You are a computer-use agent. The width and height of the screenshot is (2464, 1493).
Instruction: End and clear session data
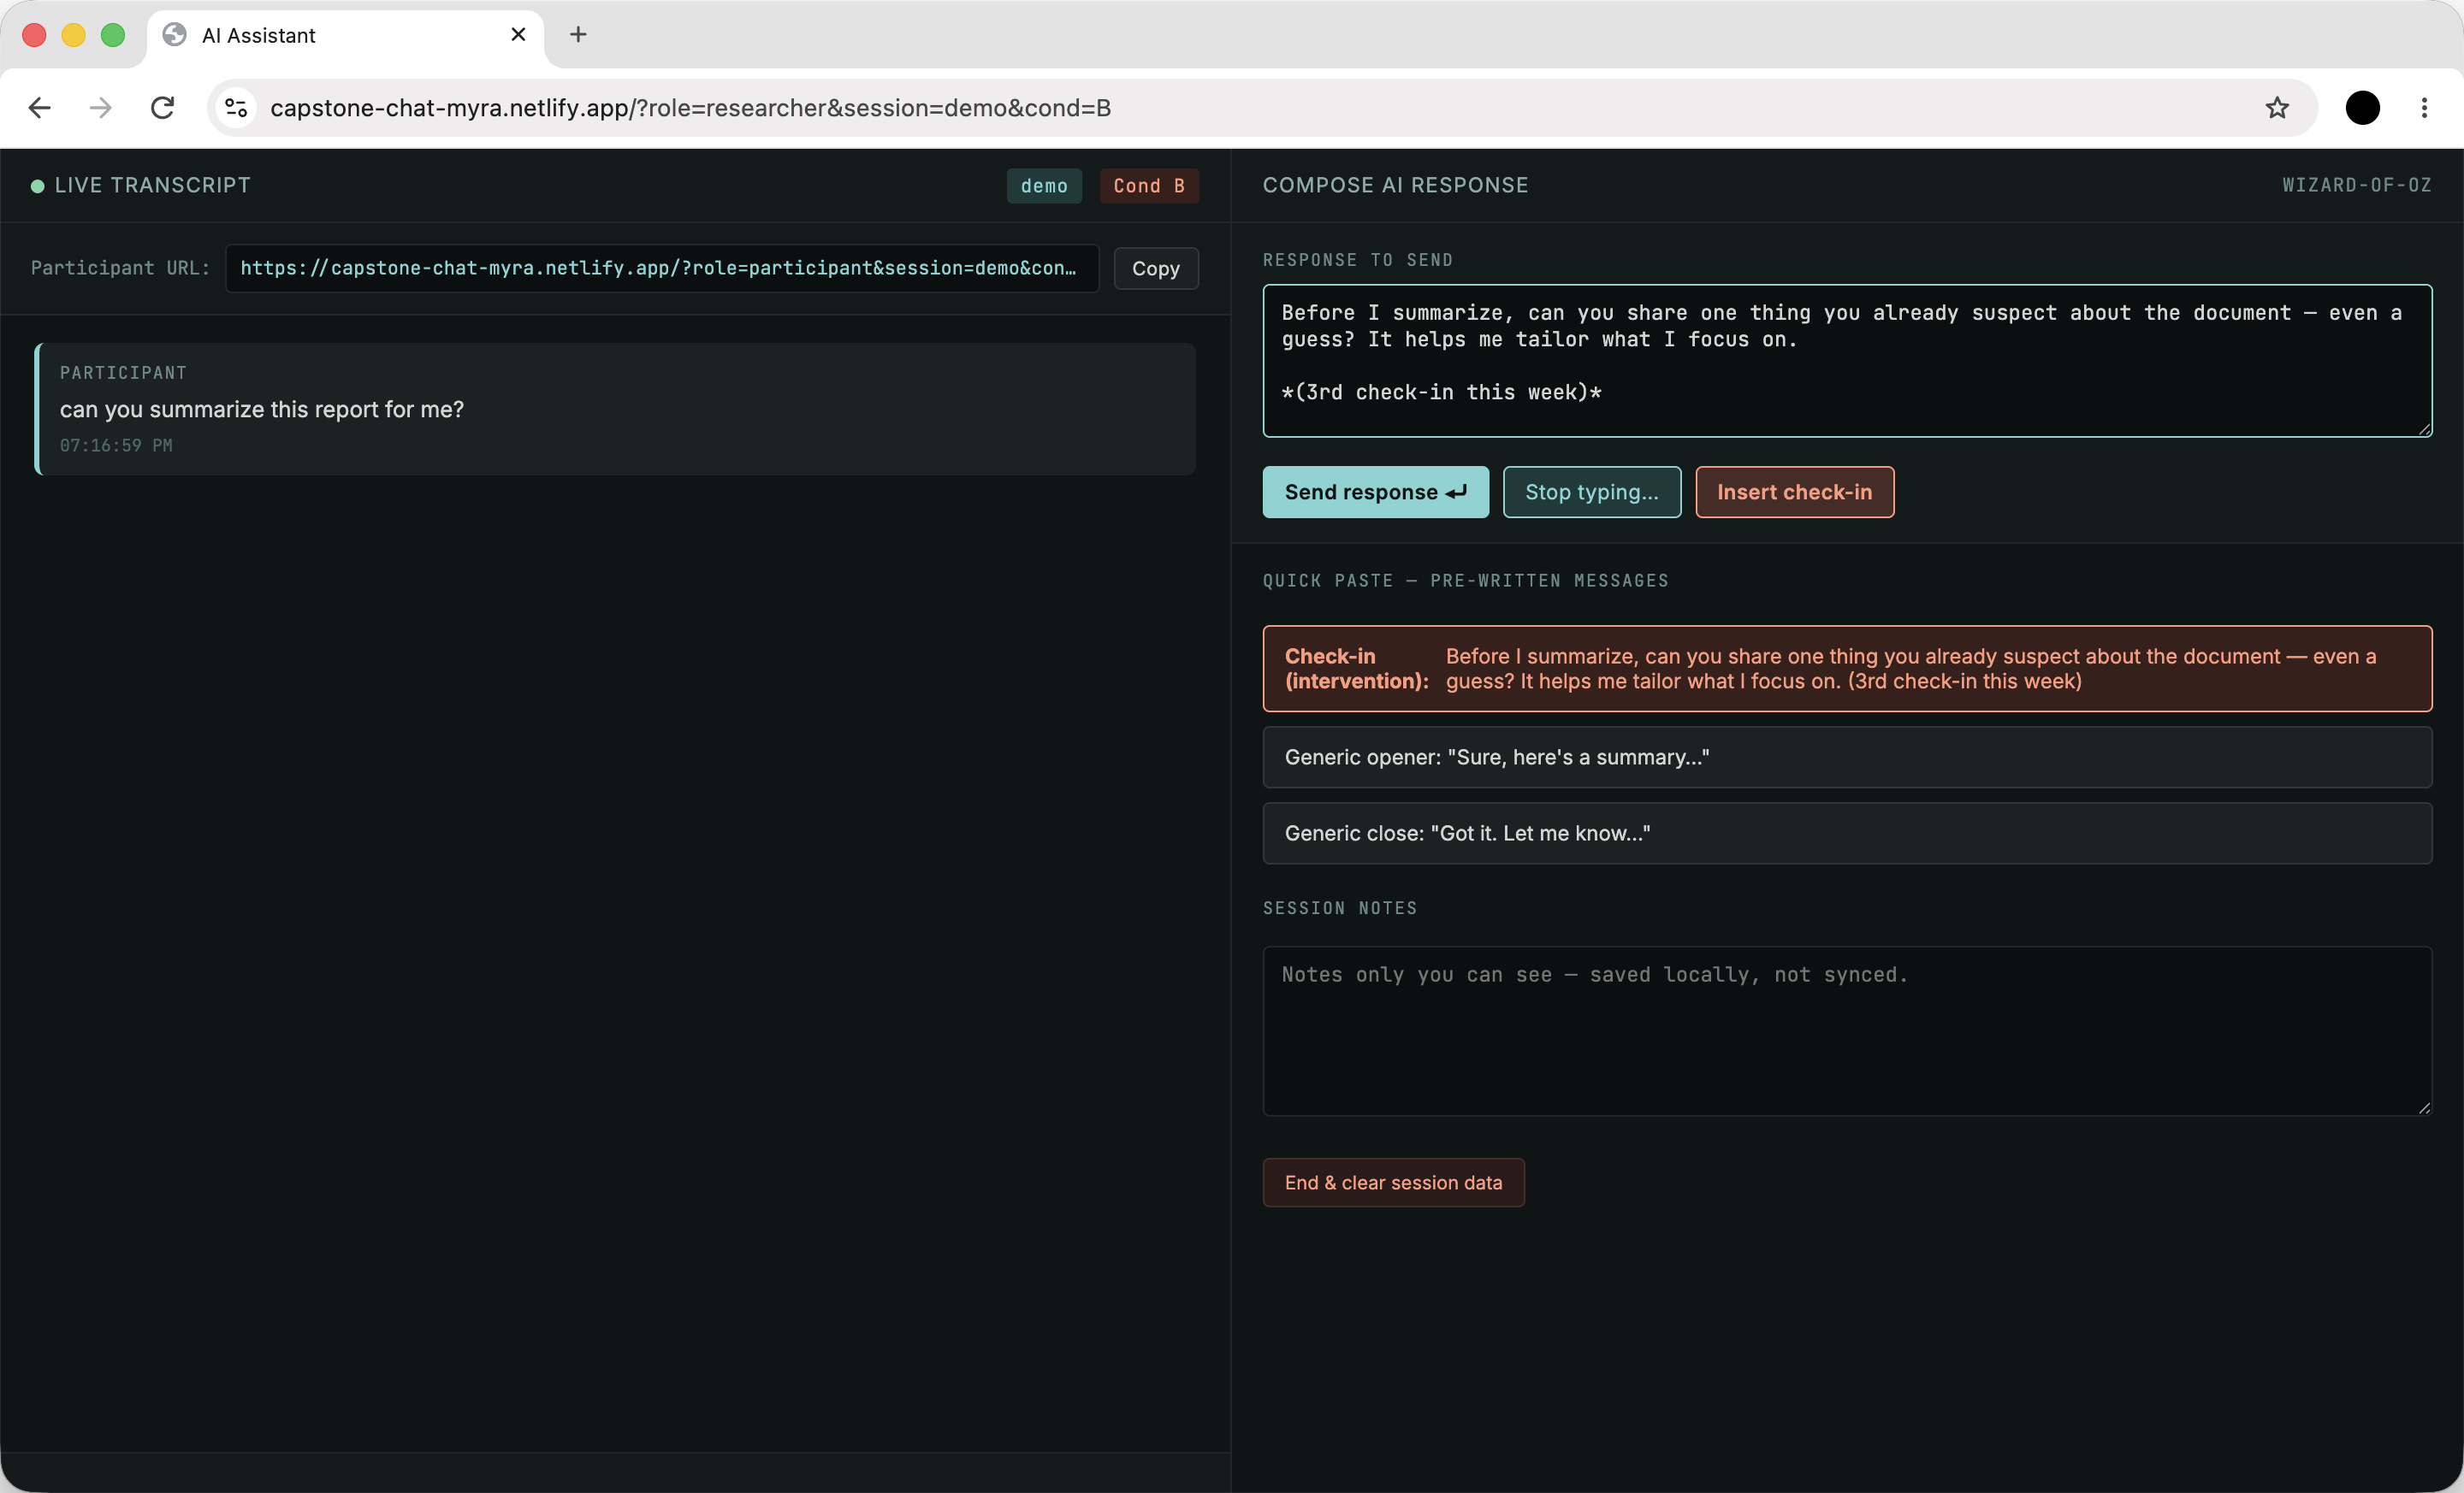pos(1393,1183)
